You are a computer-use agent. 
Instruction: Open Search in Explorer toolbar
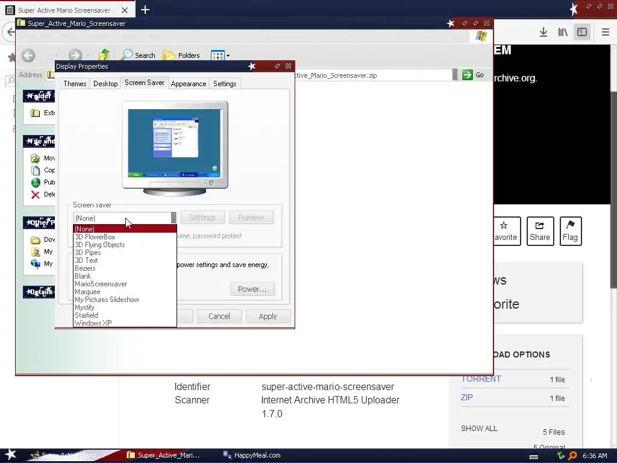click(139, 55)
